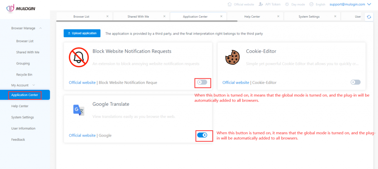Click the home icon beside Official website
Viewport: 378px width, 169px height.
(x=230, y=4)
